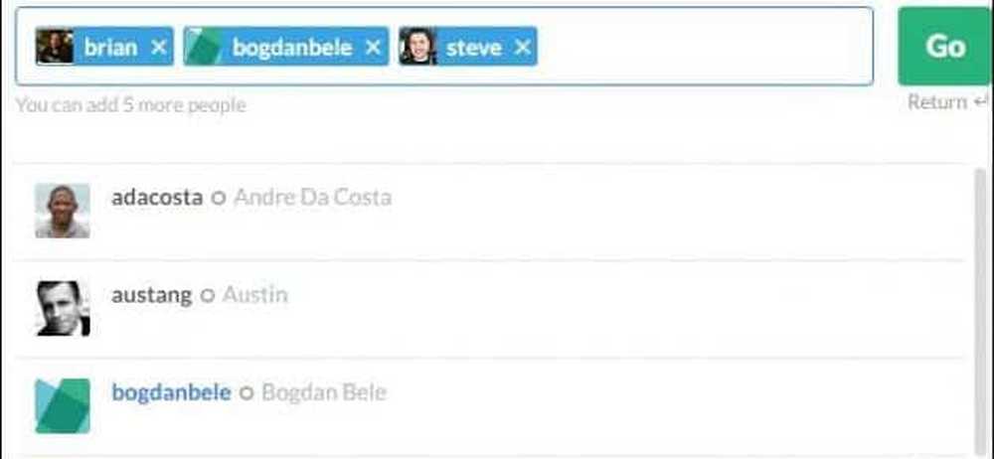
Task: Click brian's avatar in the chip
Action: (55, 47)
